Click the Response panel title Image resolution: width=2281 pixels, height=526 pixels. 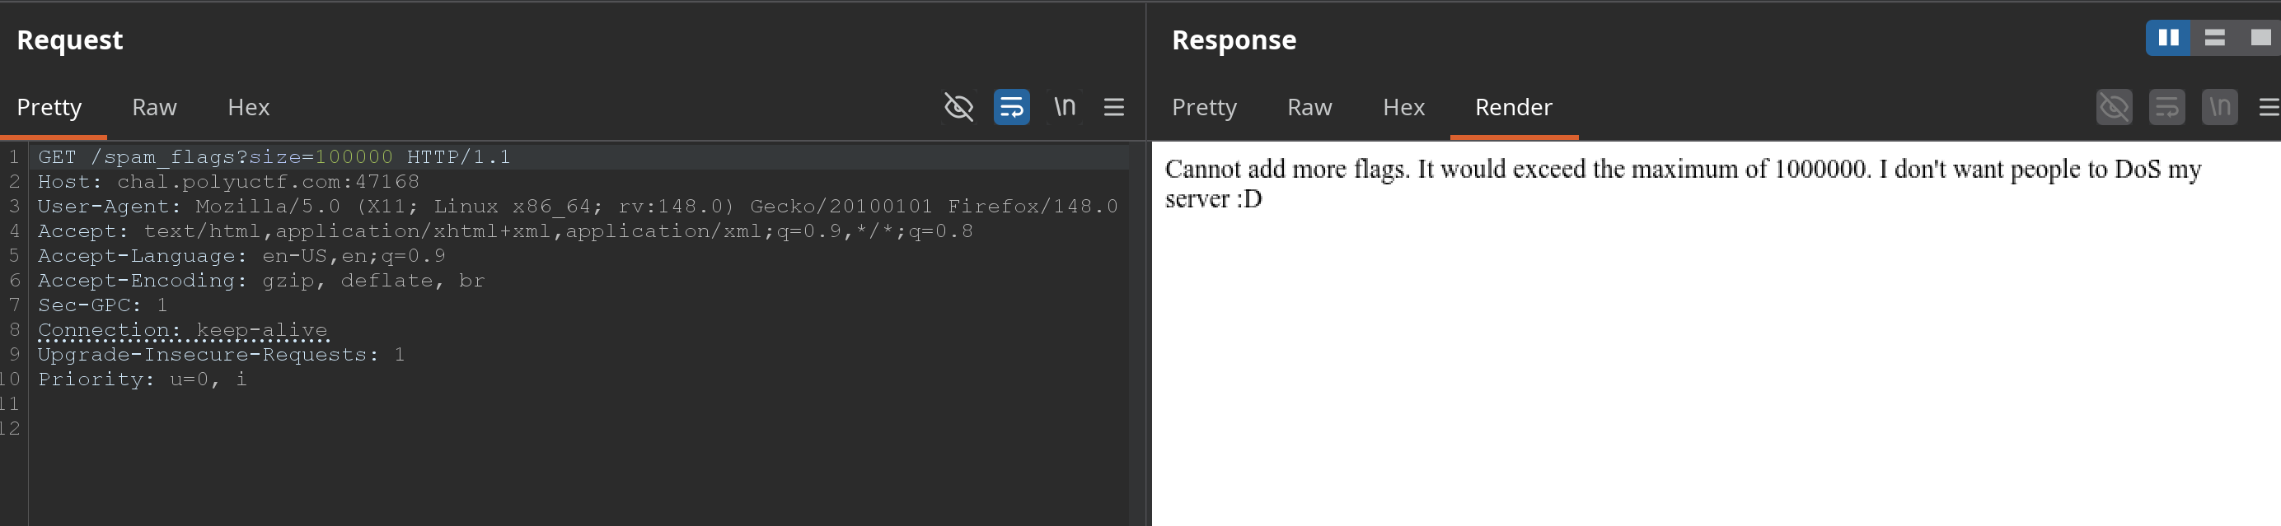(1234, 40)
